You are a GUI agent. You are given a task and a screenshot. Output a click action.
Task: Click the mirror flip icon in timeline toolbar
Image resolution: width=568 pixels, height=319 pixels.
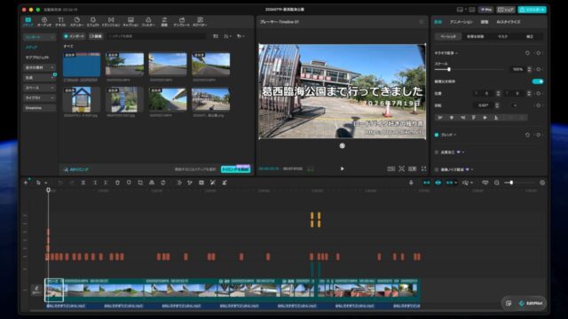(152, 183)
